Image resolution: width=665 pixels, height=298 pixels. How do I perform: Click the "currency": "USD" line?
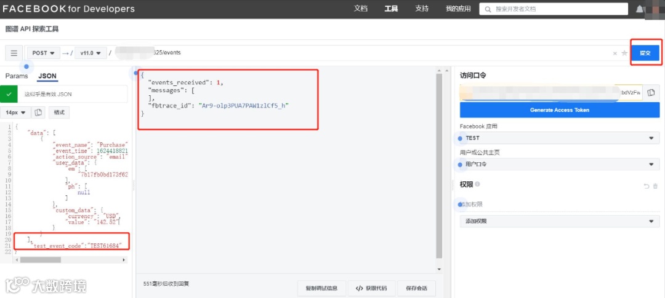click(94, 216)
